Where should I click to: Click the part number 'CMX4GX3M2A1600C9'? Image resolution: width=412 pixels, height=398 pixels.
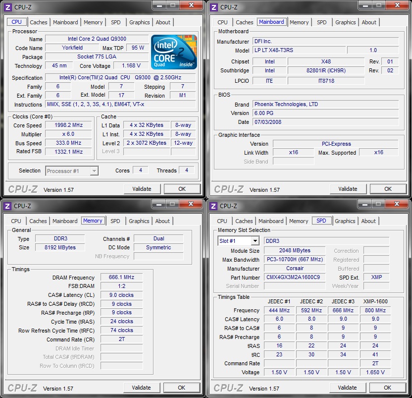[295, 277]
